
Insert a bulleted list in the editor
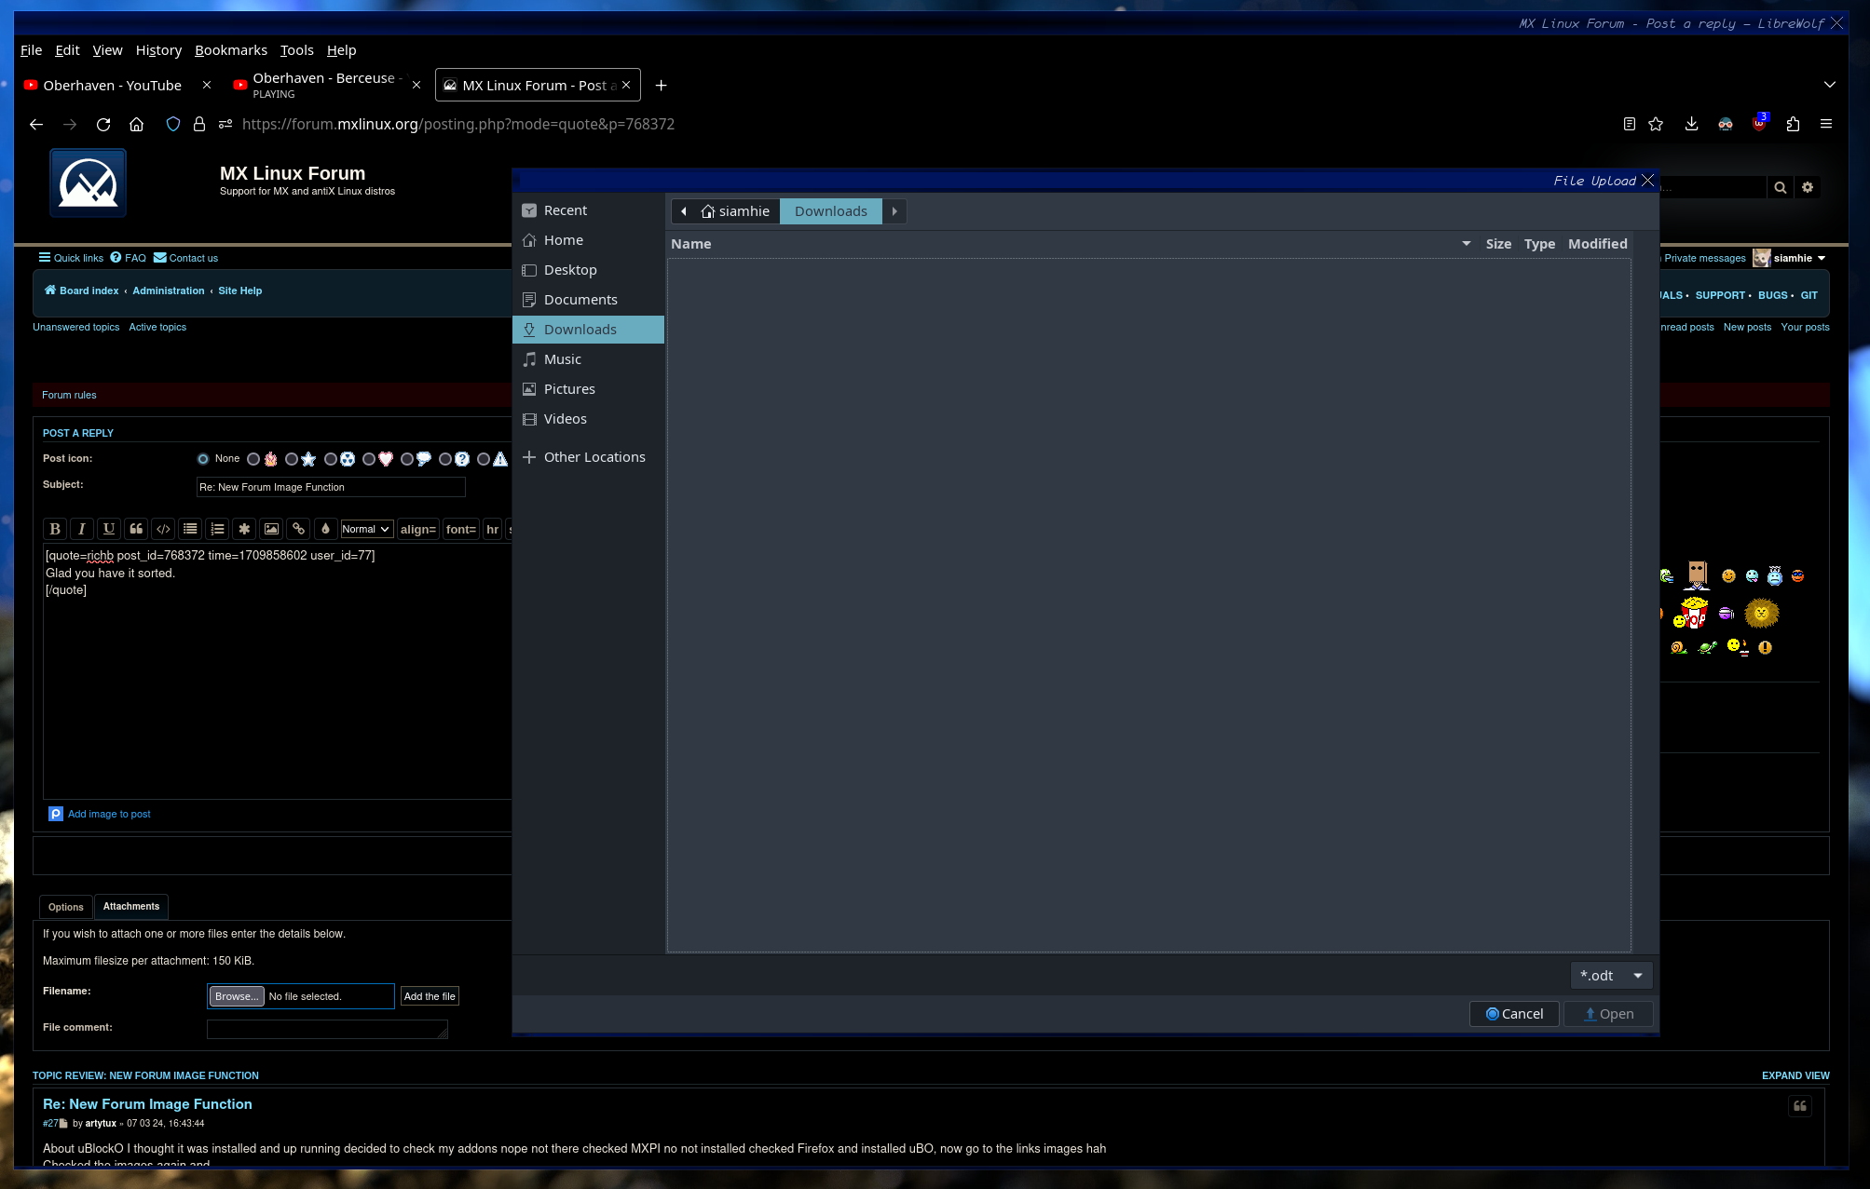coord(190,529)
